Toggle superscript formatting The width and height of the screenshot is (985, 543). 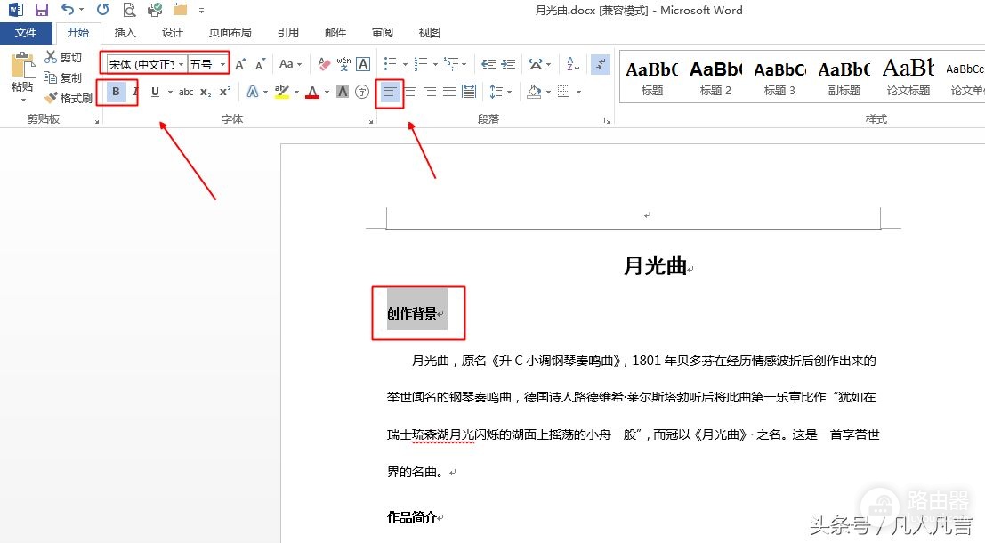point(225,92)
